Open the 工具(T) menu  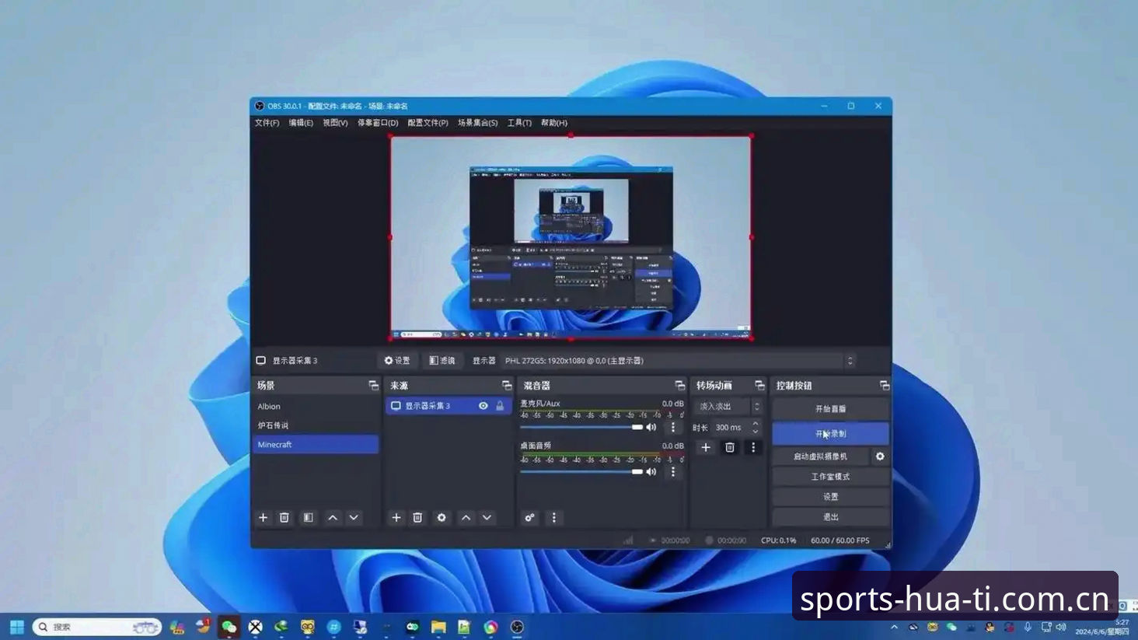pos(519,123)
